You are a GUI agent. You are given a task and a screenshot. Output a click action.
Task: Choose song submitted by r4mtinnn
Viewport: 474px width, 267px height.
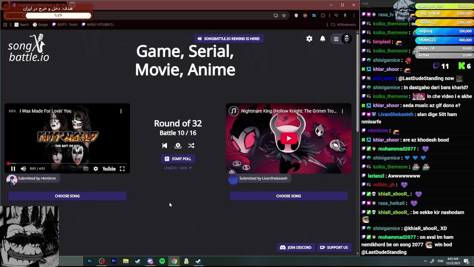tap(67, 196)
